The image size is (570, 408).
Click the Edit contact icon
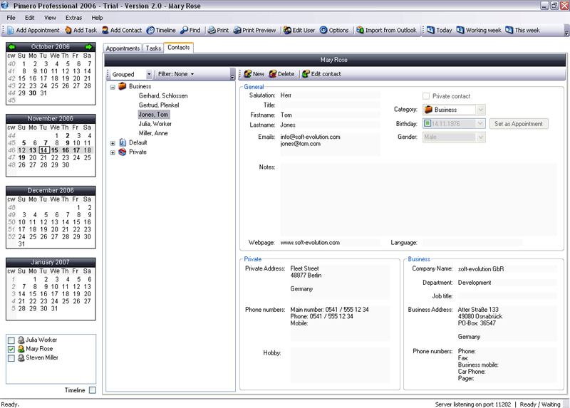[306, 74]
